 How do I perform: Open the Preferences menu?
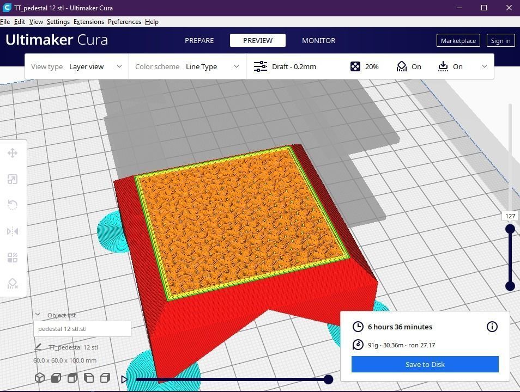pyautogui.click(x=124, y=22)
